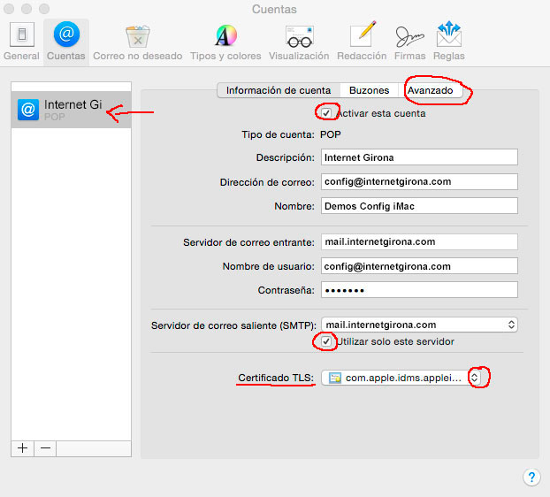
Task: Click the Descripción field
Action: pyautogui.click(x=419, y=157)
